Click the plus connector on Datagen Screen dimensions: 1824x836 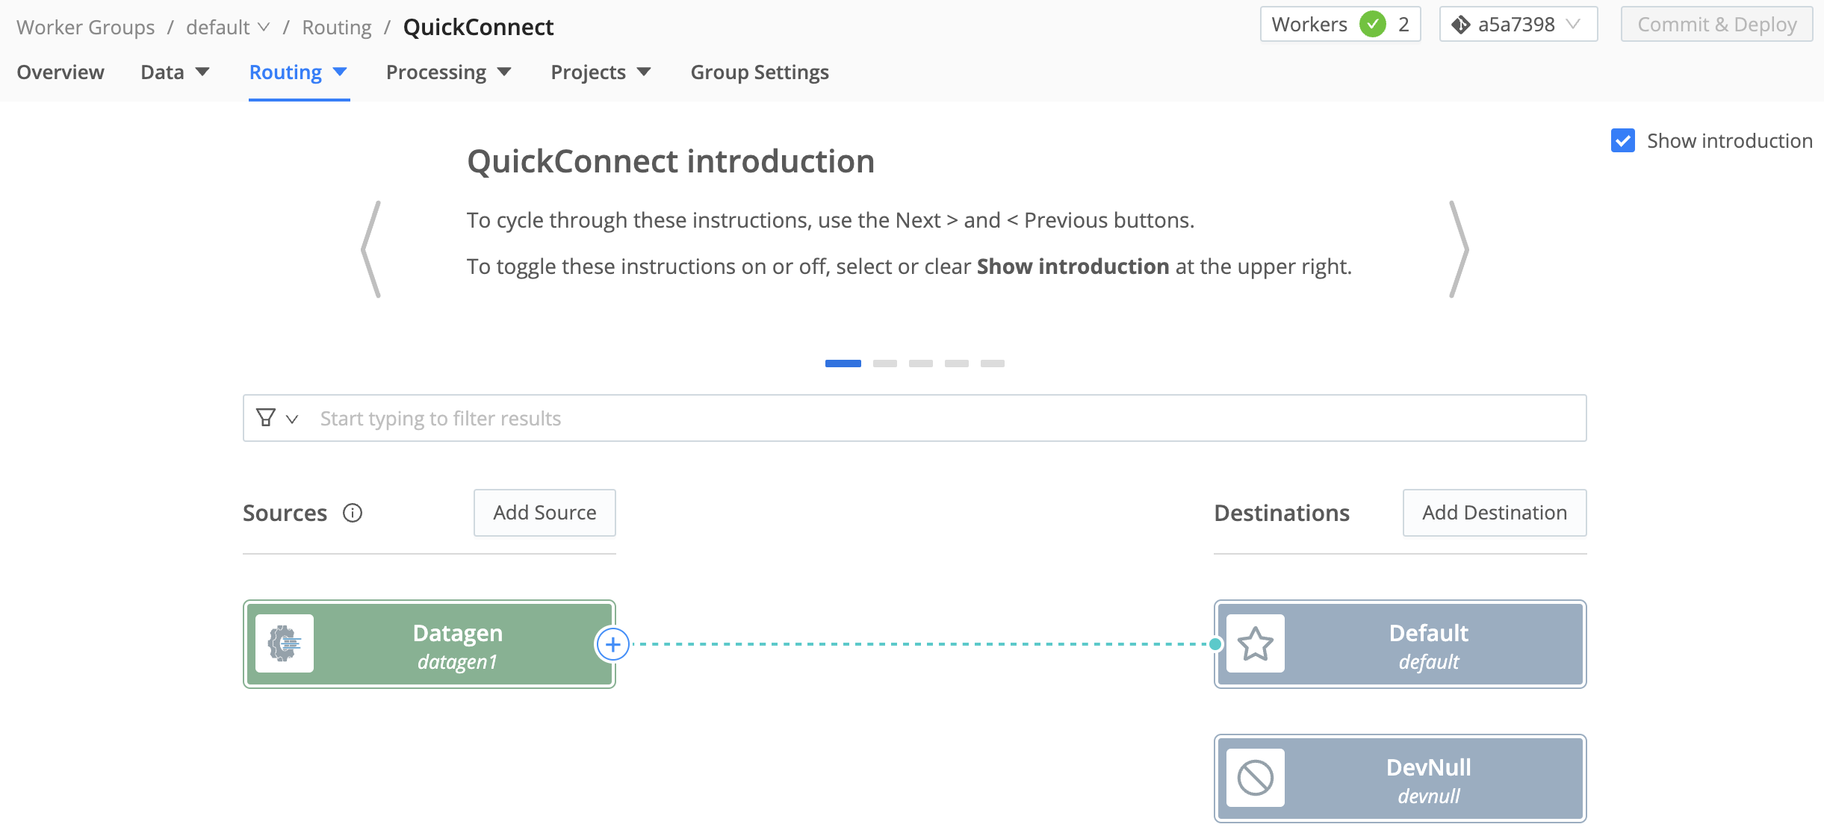pos(613,644)
